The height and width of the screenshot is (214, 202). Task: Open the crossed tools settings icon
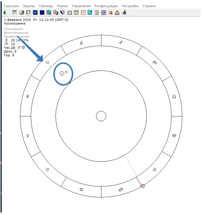tap(111, 13)
